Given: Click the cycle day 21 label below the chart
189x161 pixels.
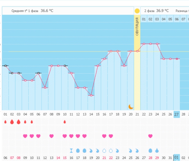Looking at the screenshot, I should click(x=137, y=114).
